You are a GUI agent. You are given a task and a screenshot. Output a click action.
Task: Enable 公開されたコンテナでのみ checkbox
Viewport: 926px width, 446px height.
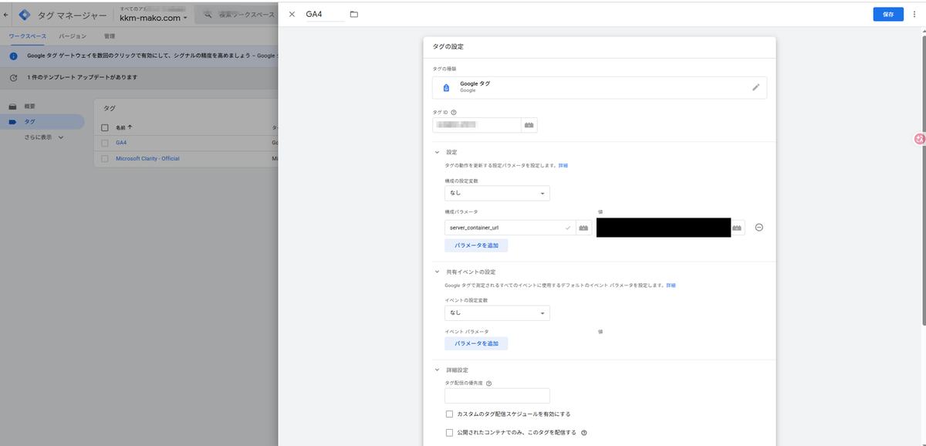coord(450,432)
